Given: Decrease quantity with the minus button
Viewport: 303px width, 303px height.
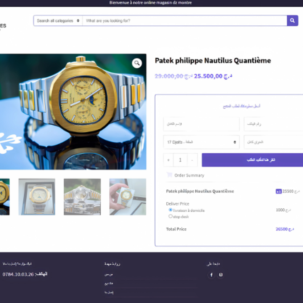Looking at the screenshot, I should click(192, 160).
